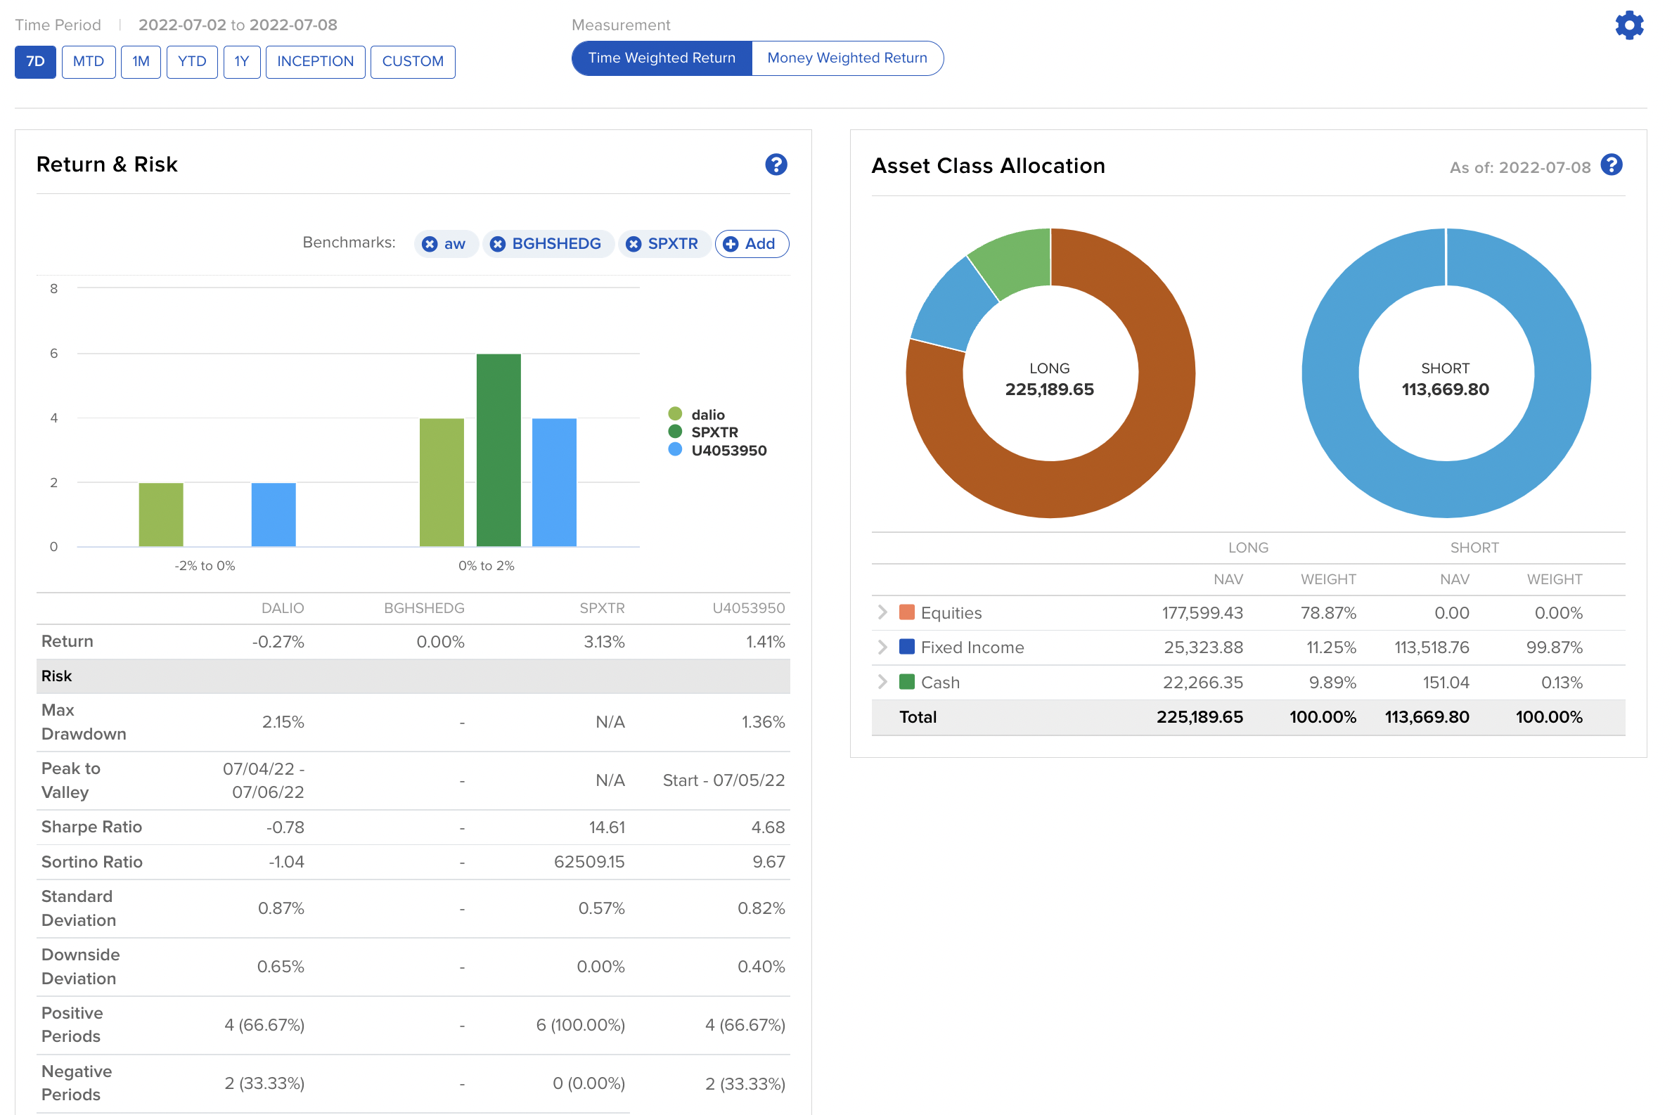Click the Asset Class Allocation help icon
The width and height of the screenshot is (1672, 1115).
point(1611,165)
